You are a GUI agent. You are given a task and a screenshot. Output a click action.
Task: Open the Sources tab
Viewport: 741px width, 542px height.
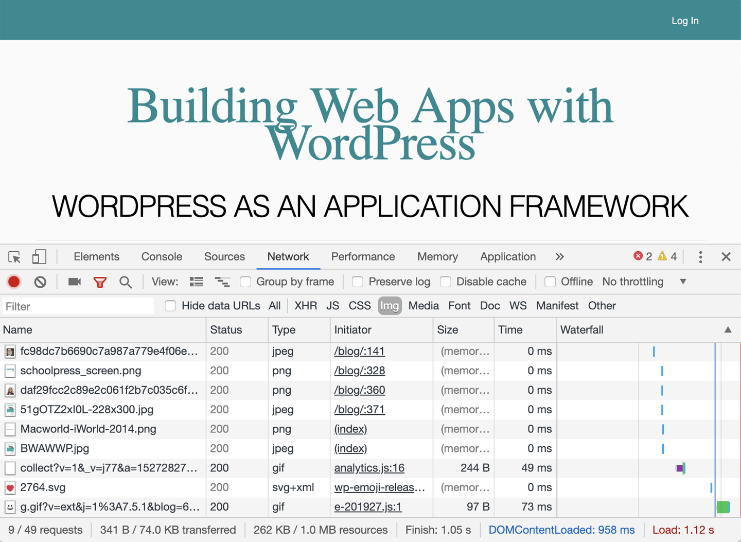(x=224, y=256)
